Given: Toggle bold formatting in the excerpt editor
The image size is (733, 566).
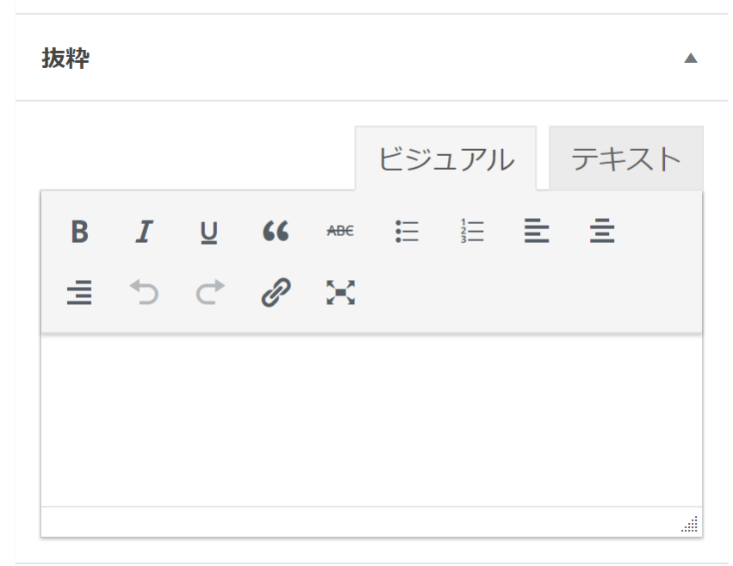Looking at the screenshot, I should pyautogui.click(x=79, y=232).
